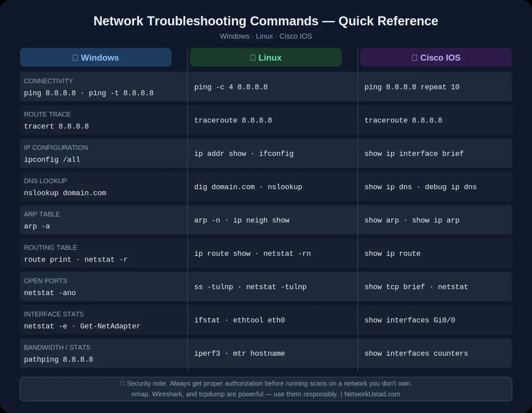Click the icon beside the Linux heading
The image size is (532, 413).
pos(253,58)
